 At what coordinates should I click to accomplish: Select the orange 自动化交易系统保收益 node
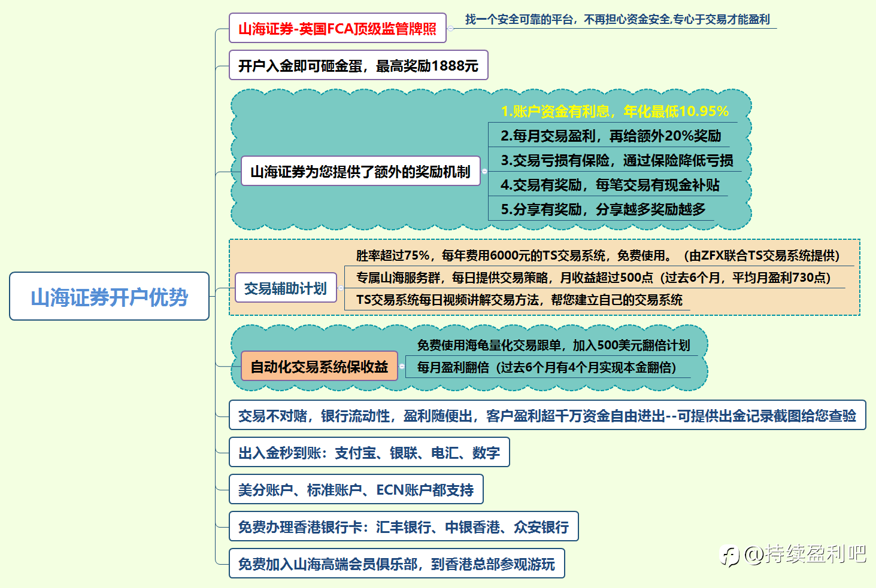[x=319, y=366]
